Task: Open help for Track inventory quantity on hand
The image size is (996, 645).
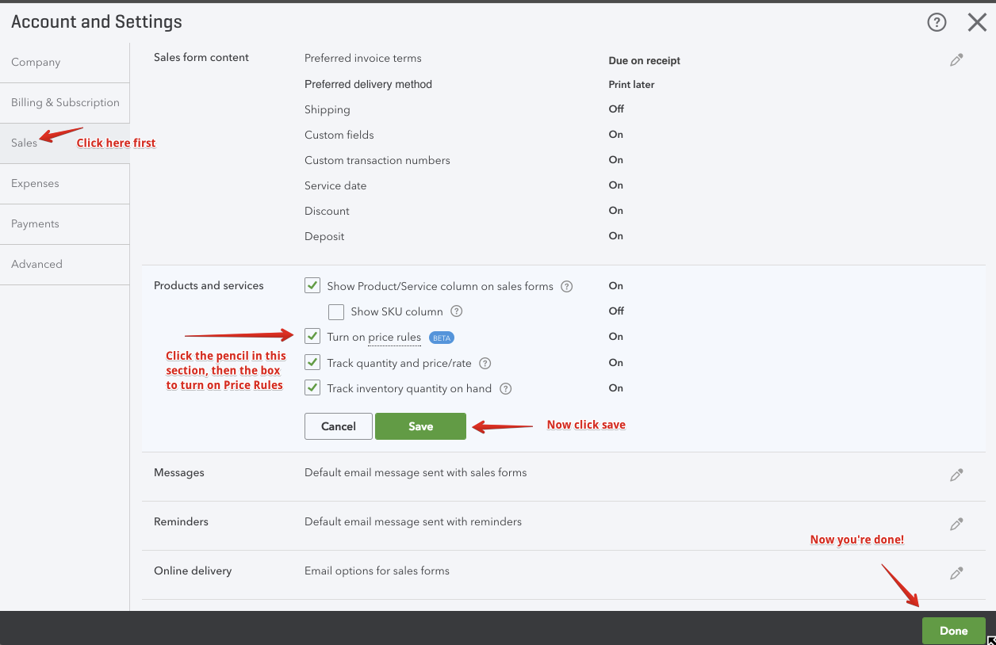Action: 505,388
